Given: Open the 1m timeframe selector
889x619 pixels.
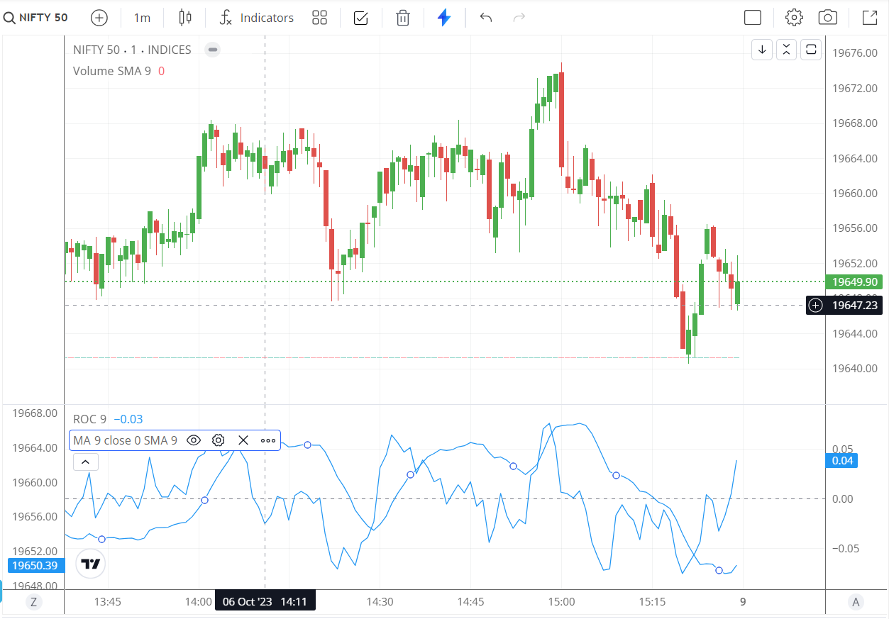Looking at the screenshot, I should click(x=142, y=18).
